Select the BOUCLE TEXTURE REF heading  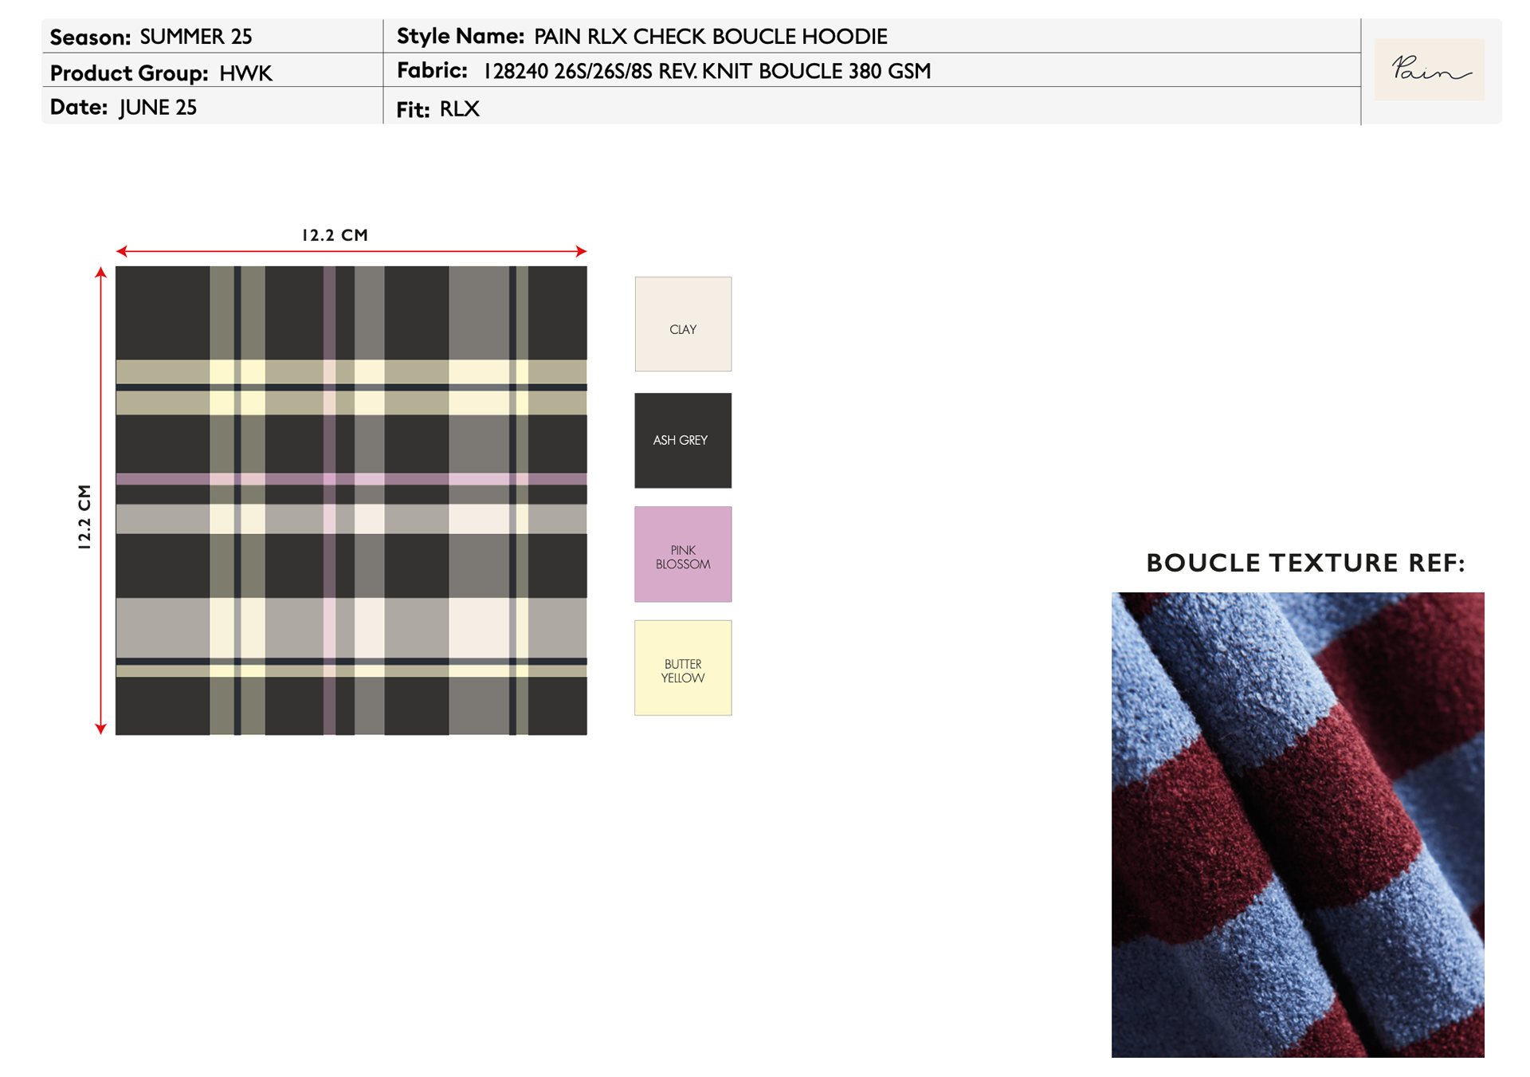coord(1304,563)
